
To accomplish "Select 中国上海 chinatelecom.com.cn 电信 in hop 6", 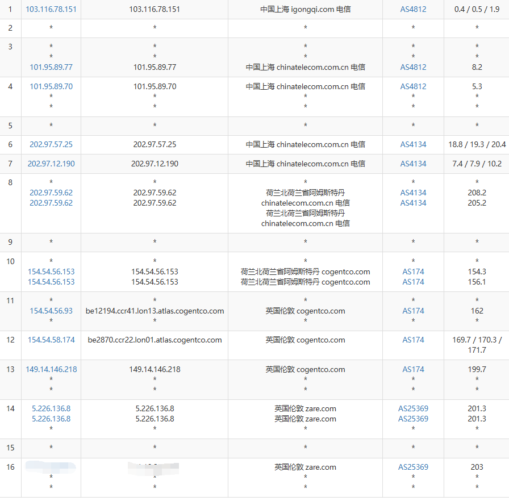I will coord(305,144).
